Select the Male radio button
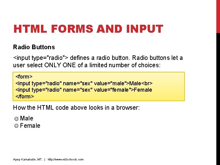220x165 pixels. [x=16, y=119]
